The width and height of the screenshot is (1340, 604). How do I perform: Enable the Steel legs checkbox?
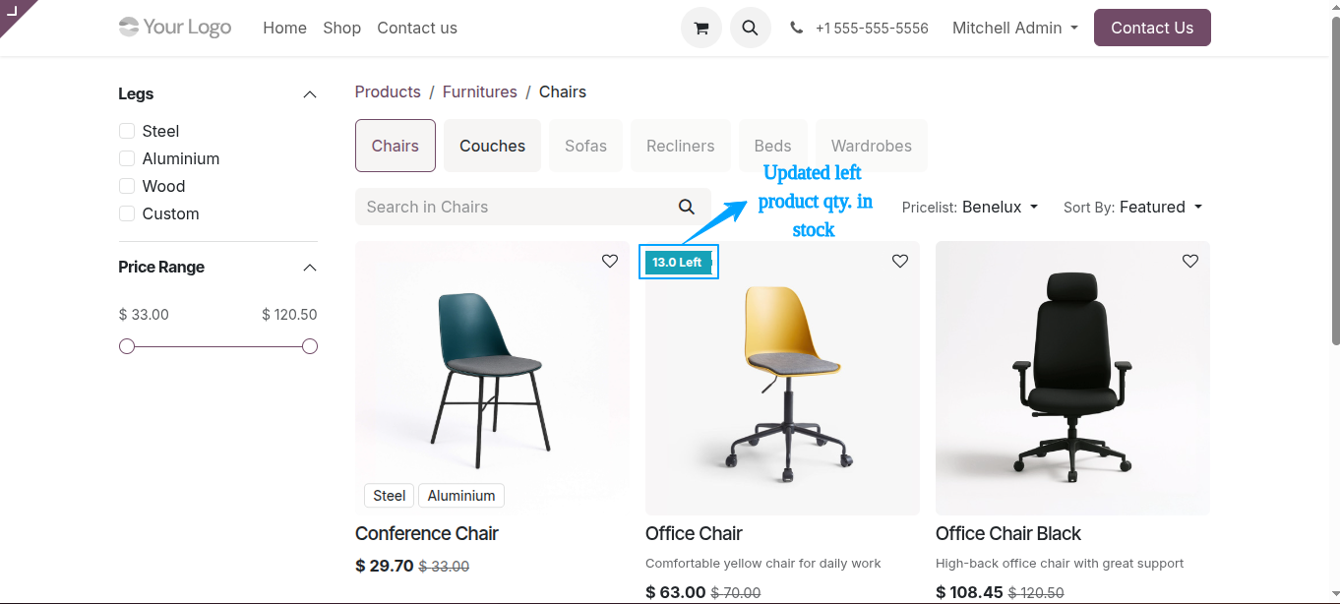tap(126, 131)
